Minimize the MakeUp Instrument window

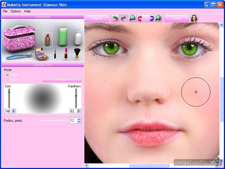207,5
